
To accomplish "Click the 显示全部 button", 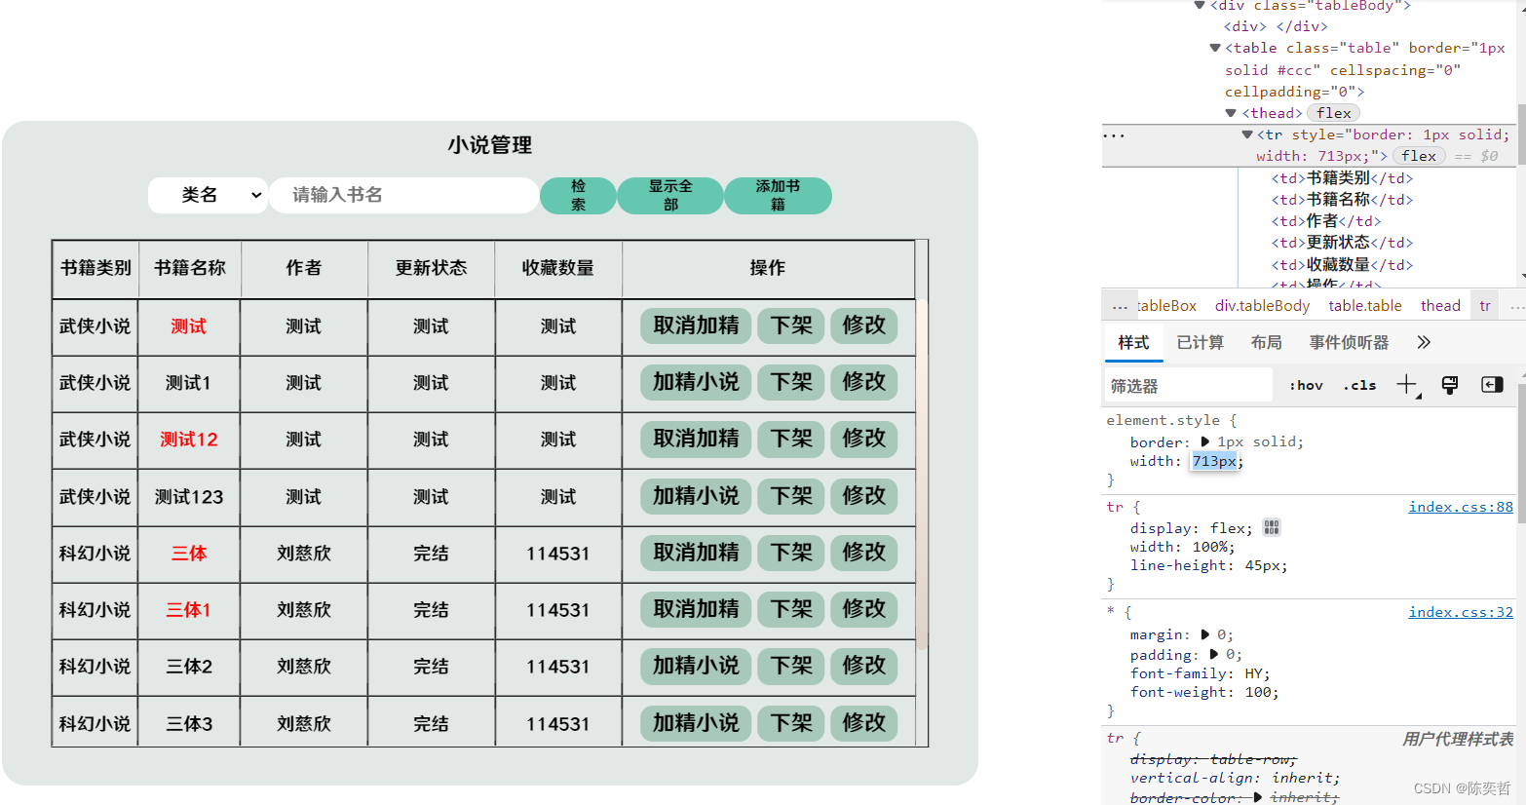I will pyautogui.click(x=670, y=195).
